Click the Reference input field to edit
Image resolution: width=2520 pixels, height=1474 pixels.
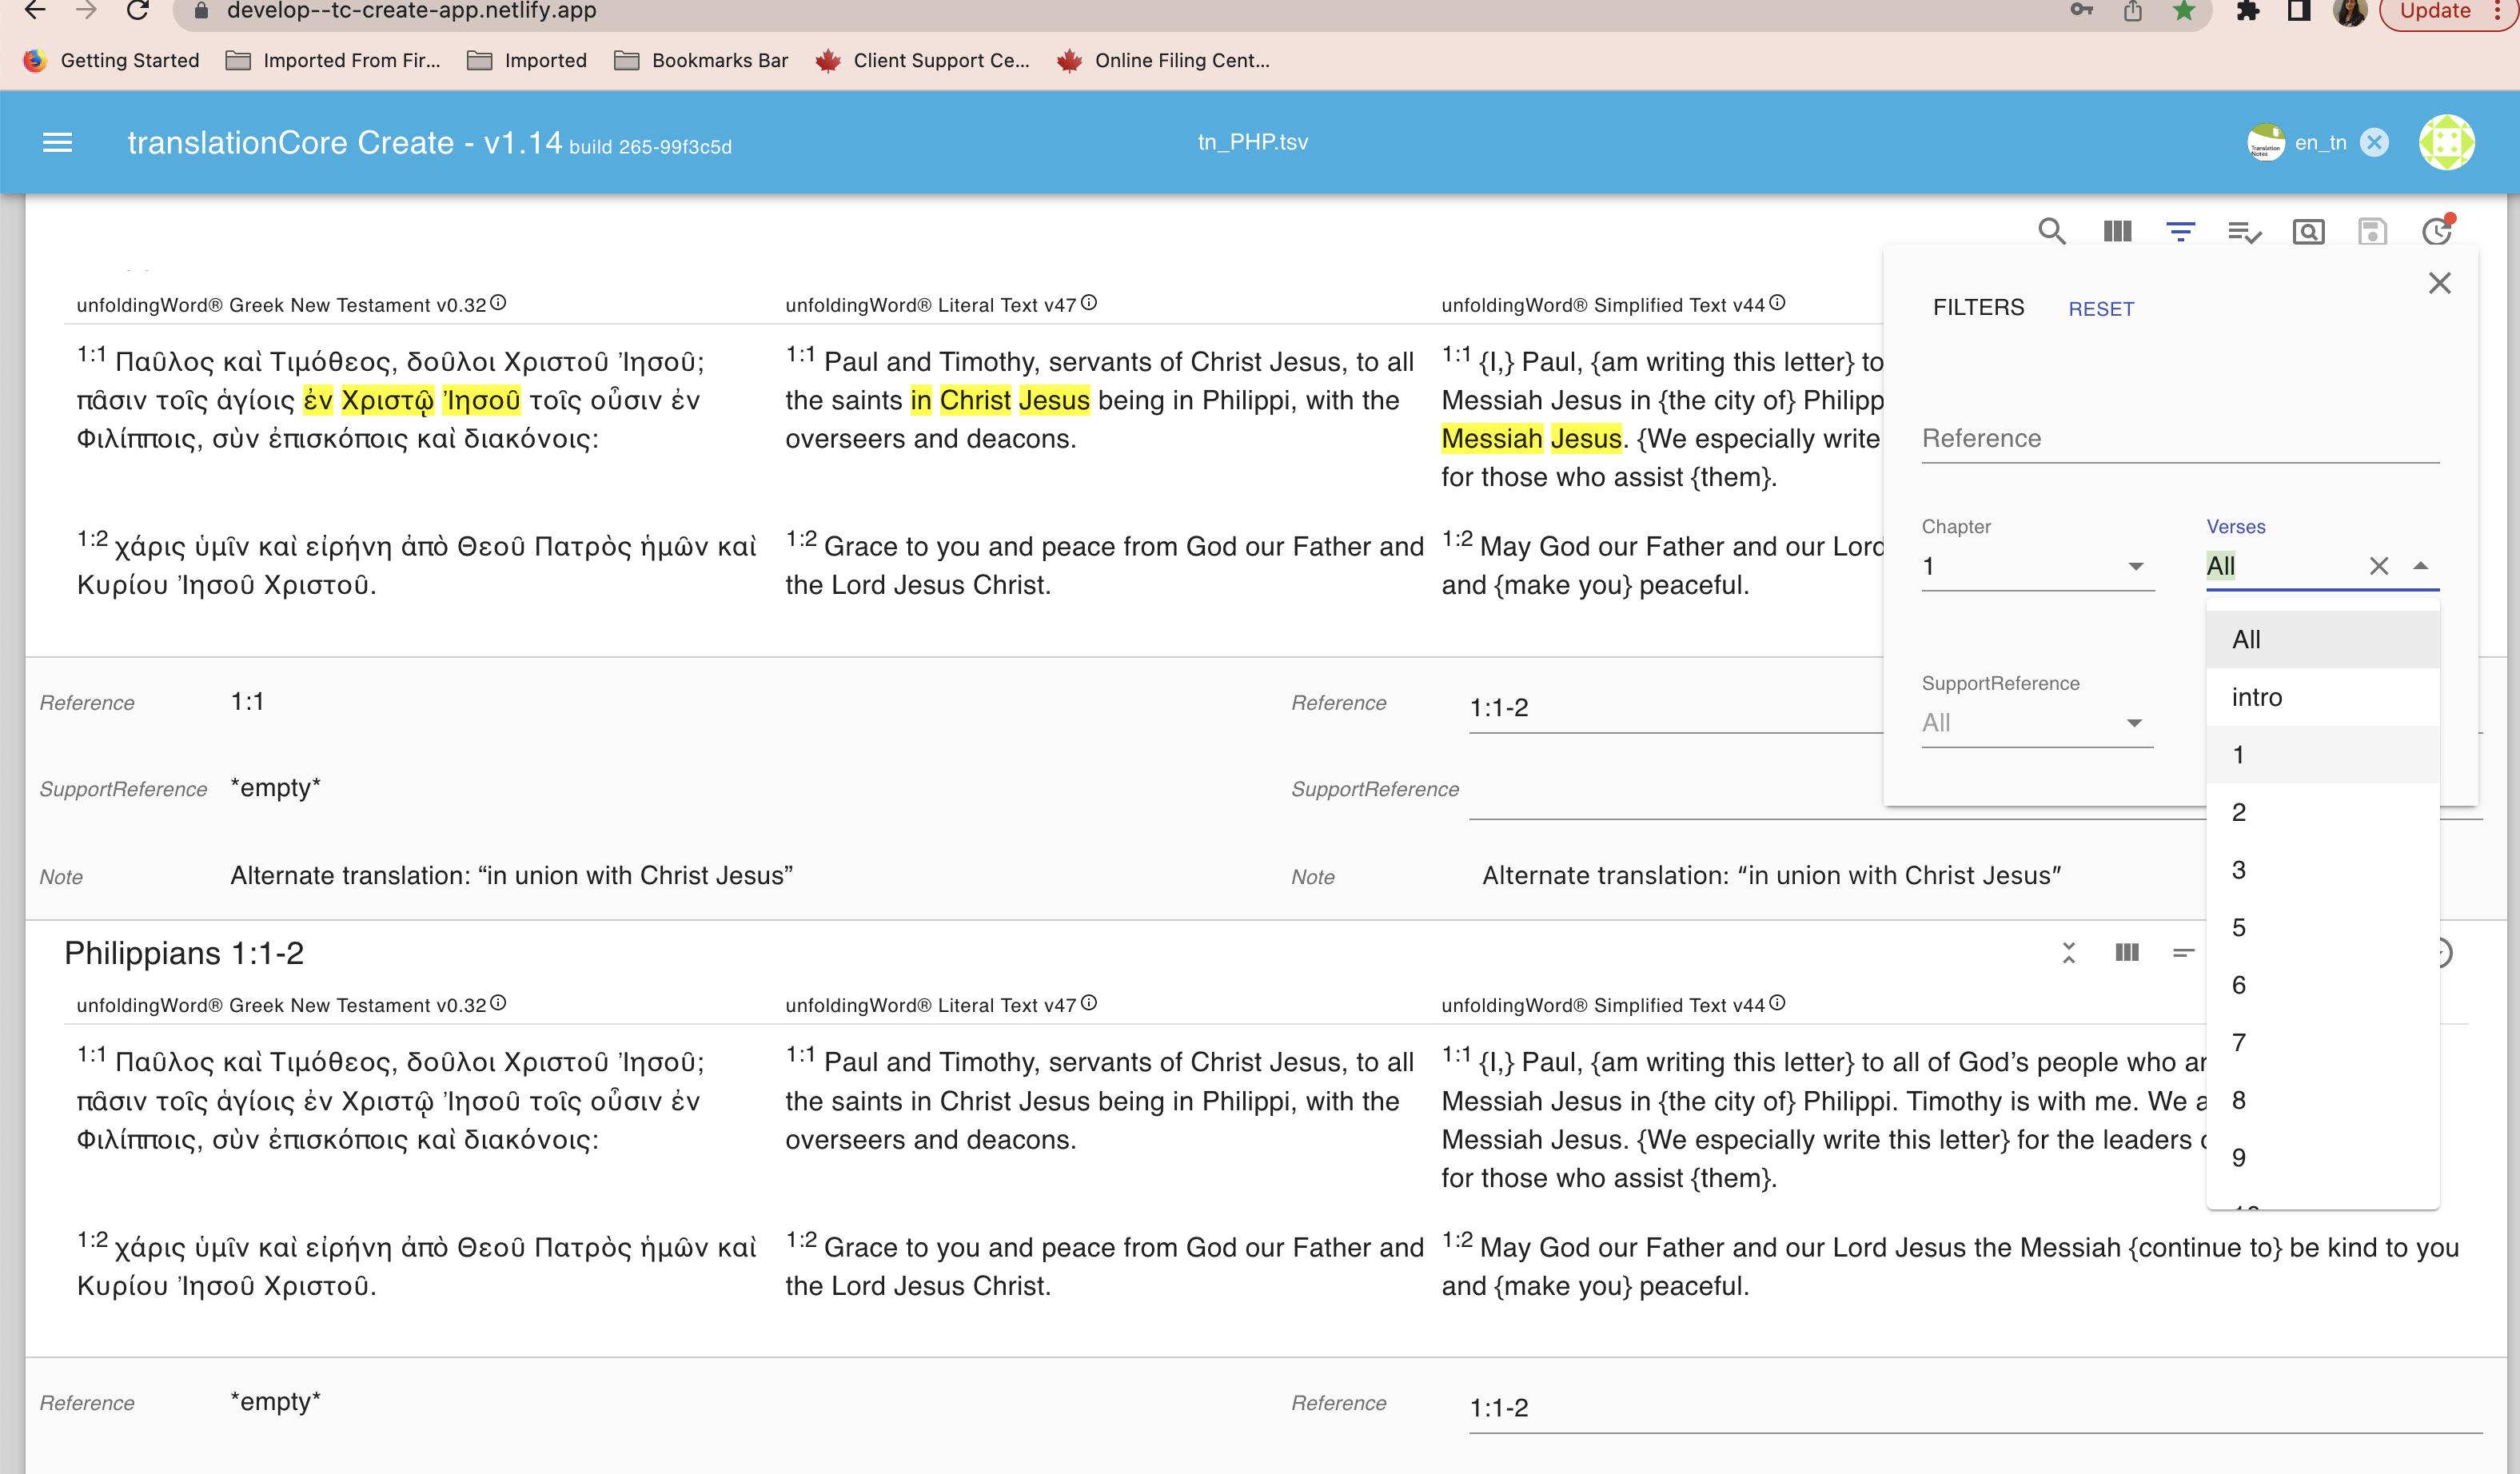[2176, 439]
